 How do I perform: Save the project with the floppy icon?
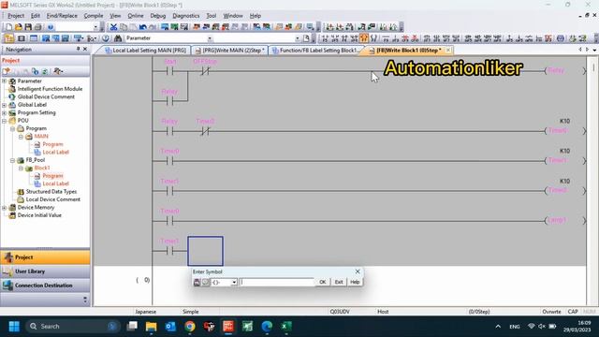coord(28,27)
